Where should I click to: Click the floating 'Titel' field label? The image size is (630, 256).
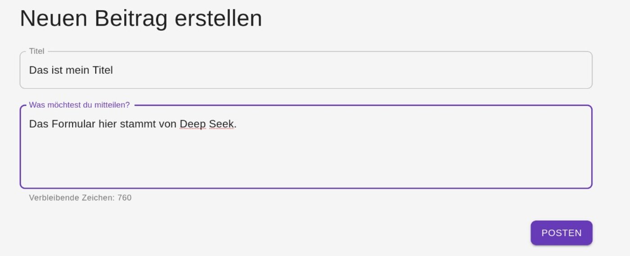click(37, 51)
